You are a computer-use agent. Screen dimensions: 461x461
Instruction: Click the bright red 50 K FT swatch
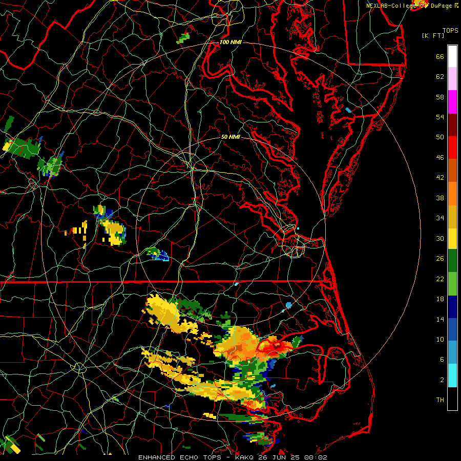pos(452,148)
